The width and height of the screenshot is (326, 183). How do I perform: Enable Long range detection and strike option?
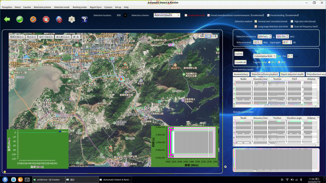pyautogui.click(x=256, y=27)
